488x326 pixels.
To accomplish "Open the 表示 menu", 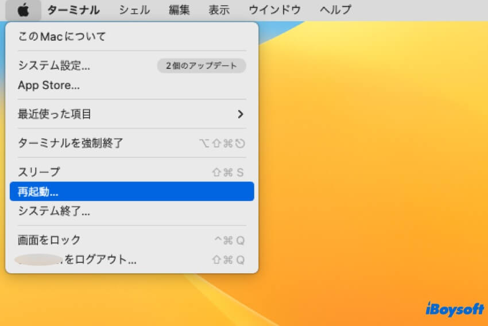I will click(219, 10).
